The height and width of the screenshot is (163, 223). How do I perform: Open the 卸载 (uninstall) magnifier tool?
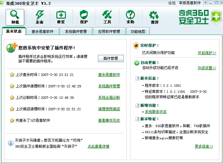coord(15,17)
